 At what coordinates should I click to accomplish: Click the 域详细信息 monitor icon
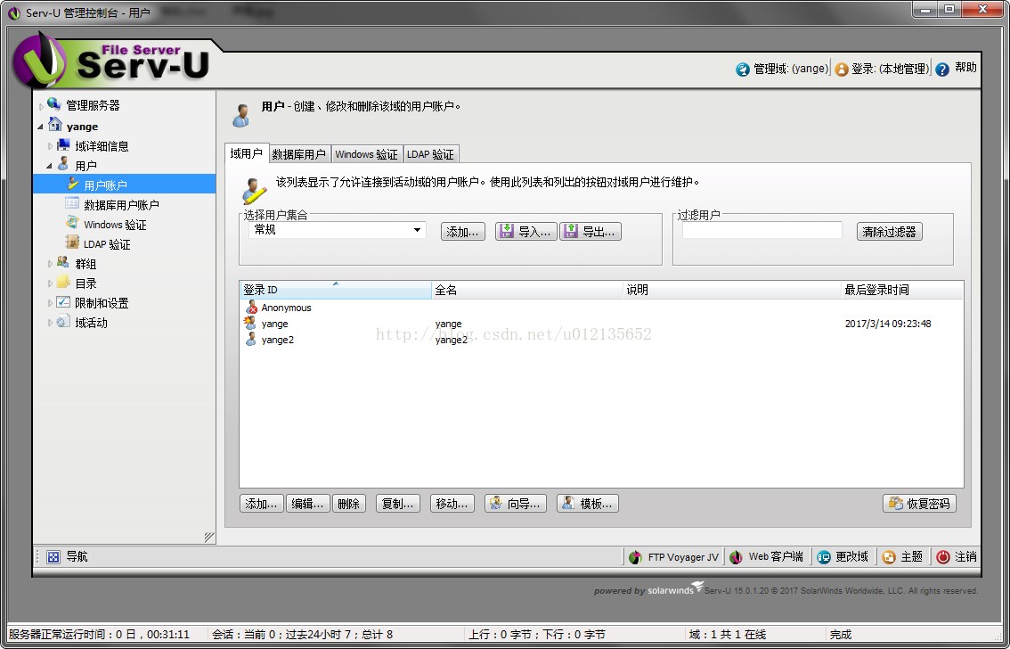coord(63,145)
